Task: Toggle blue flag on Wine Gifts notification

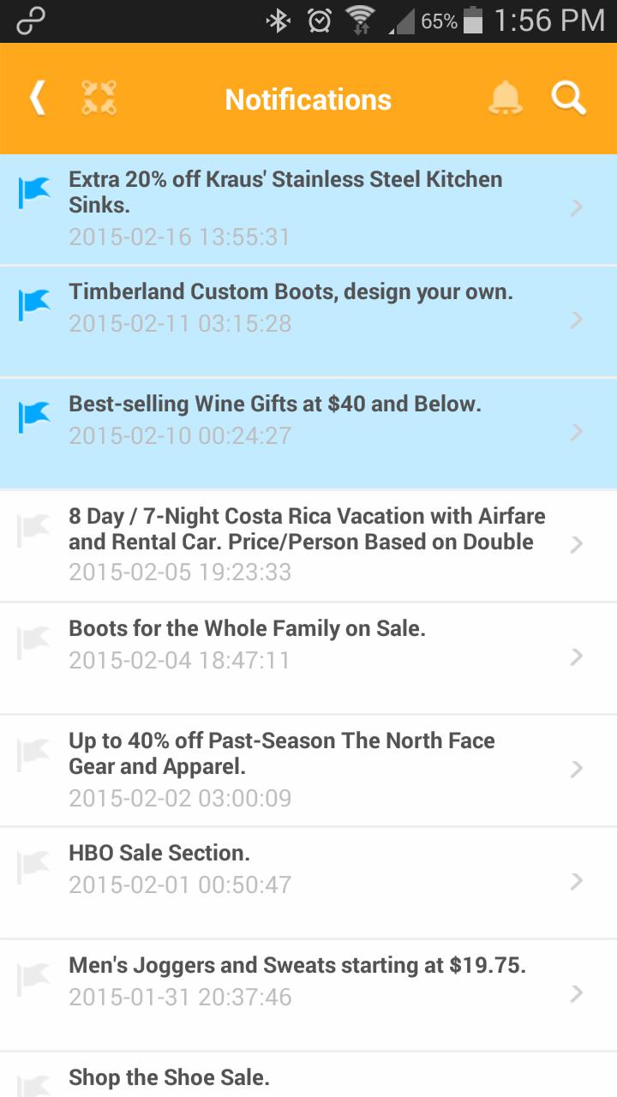Action: (x=34, y=417)
